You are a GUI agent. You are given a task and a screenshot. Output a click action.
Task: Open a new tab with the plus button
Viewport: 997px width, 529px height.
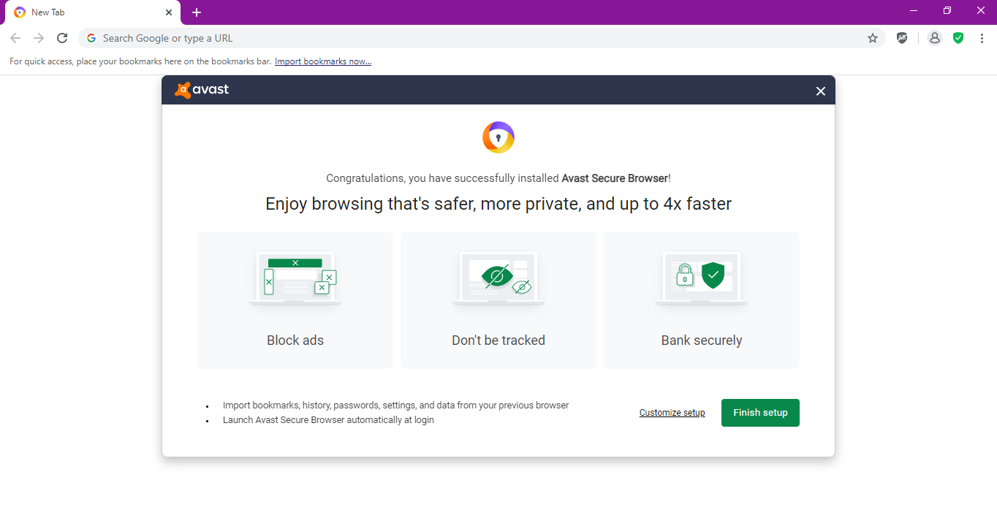196,12
